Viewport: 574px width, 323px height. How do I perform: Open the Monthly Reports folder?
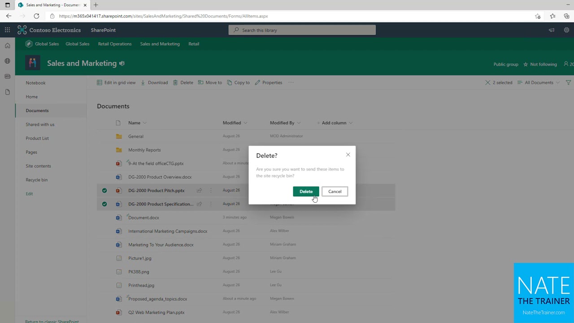[144, 150]
